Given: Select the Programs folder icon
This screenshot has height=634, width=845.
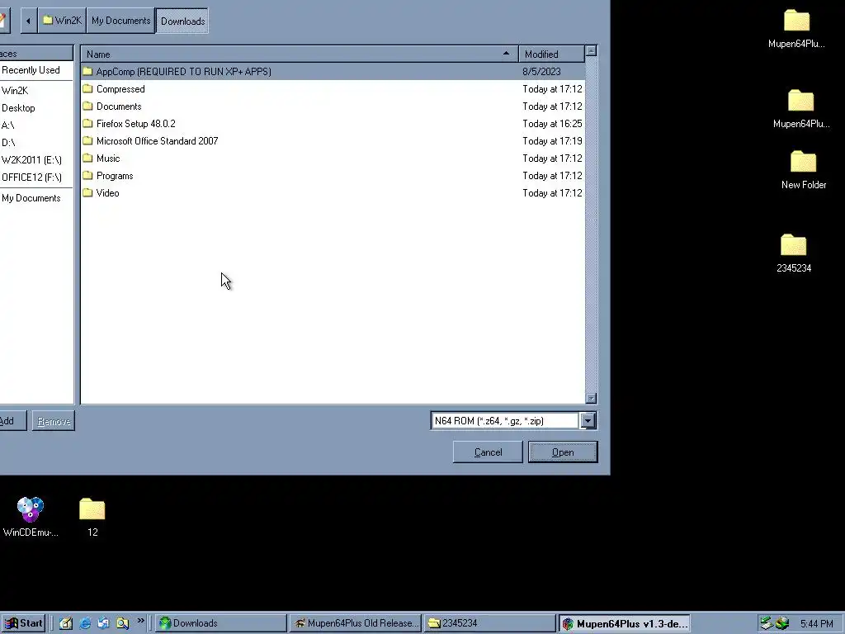Looking at the screenshot, I should click(x=87, y=176).
